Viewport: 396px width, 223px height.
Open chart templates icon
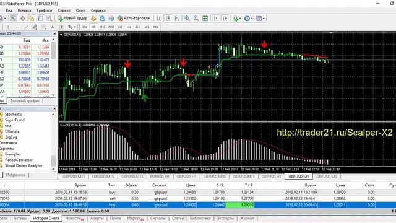point(259,18)
